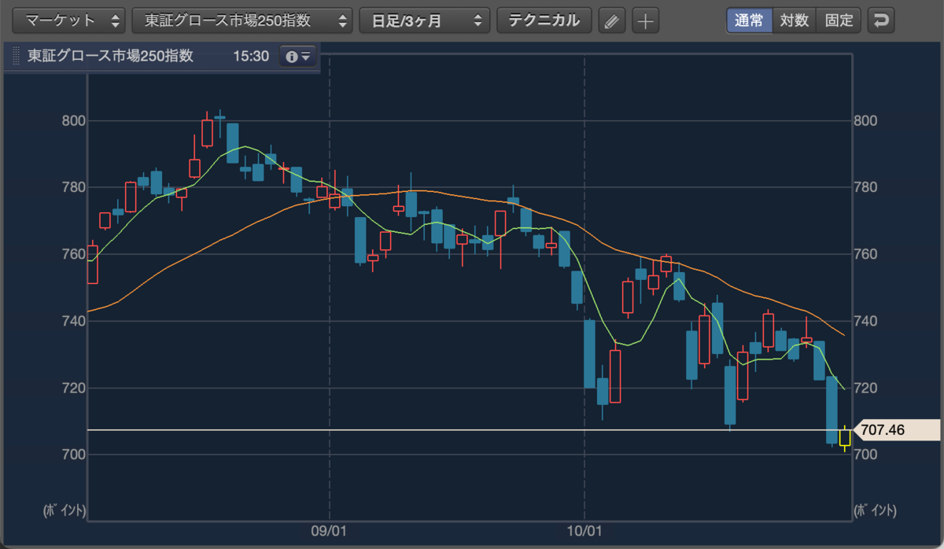The width and height of the screenshot is (944, 549).
Task: Switch chart scale to 対数
Action: click(795, 20)
